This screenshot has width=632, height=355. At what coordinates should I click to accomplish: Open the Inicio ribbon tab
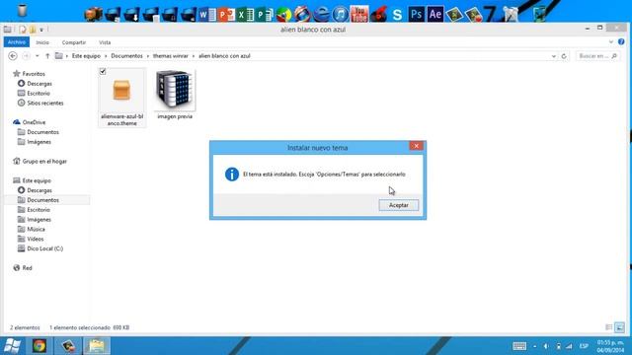coord(42,42)
